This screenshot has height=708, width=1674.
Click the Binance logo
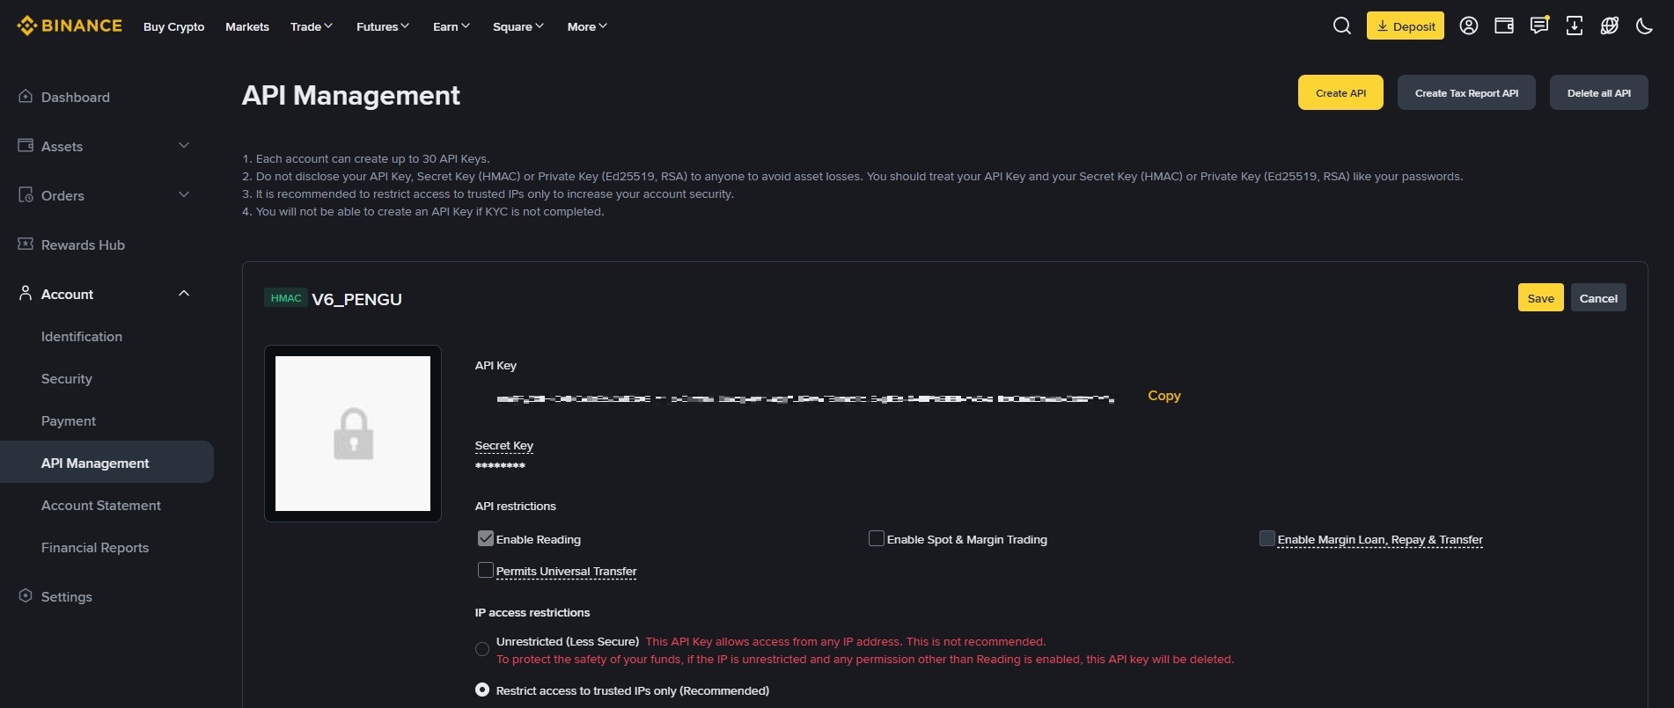click(x=70, y=26)
